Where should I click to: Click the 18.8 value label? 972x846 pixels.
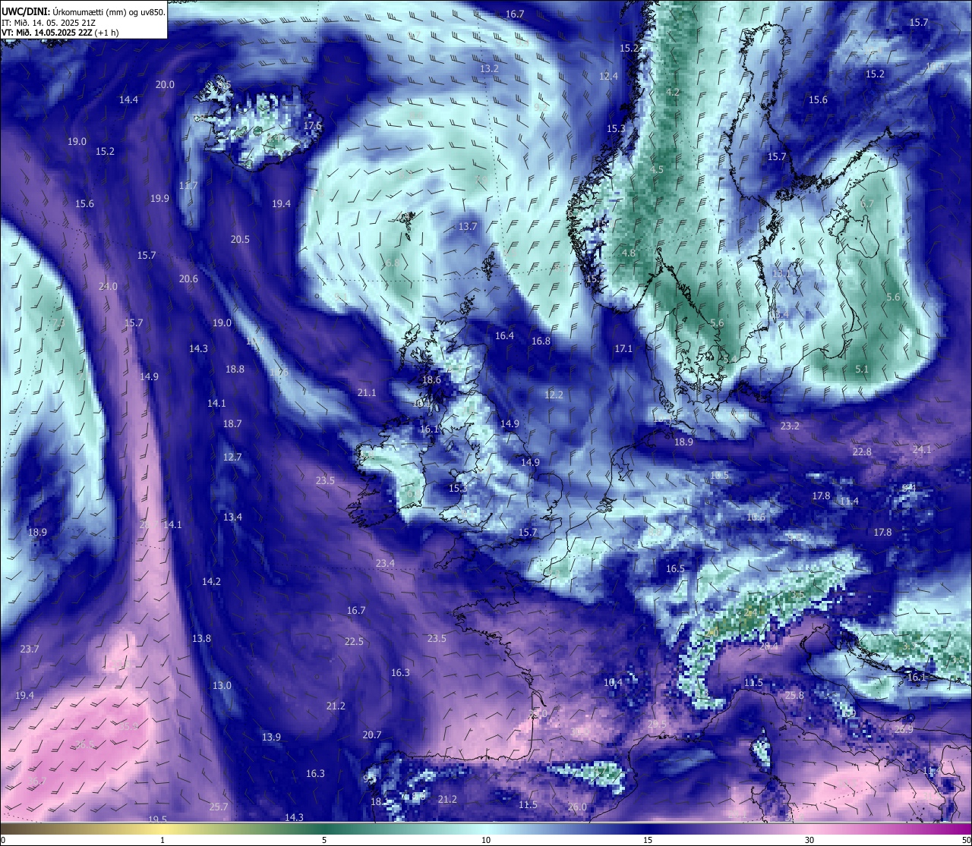235,370
